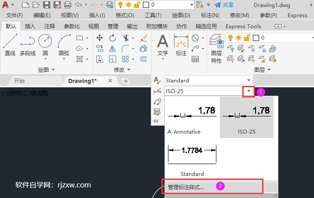Click the 共享 share button
This screenshot has width=314, height=198.
[x=224, y=4]
